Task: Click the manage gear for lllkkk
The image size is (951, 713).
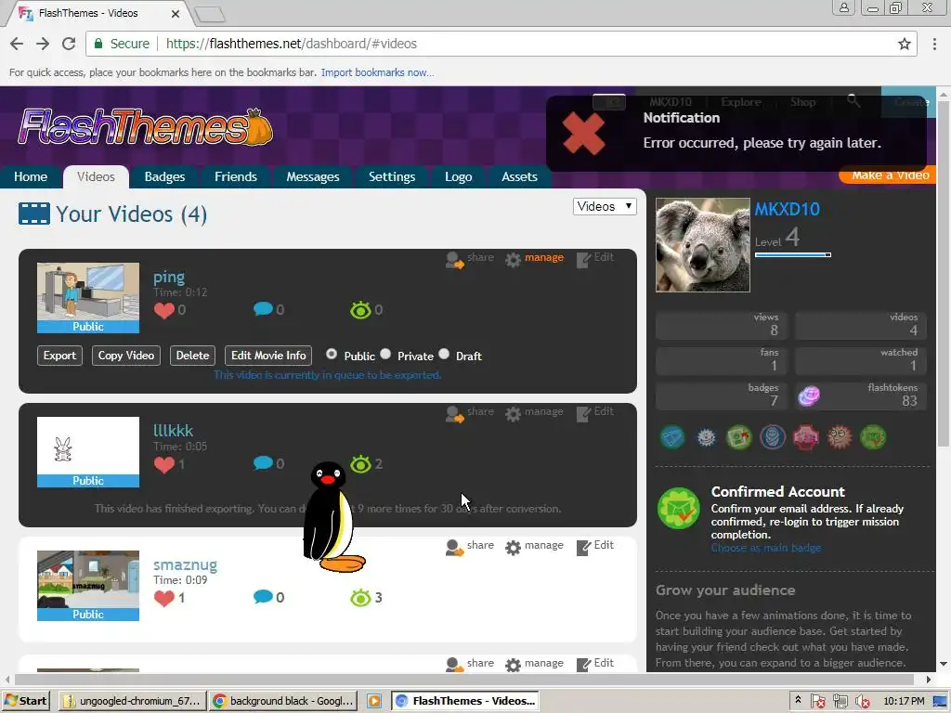Action: click(513, 413)
